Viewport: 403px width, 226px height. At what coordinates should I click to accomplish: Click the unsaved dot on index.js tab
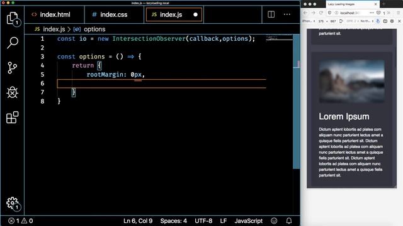pos(195,14)
